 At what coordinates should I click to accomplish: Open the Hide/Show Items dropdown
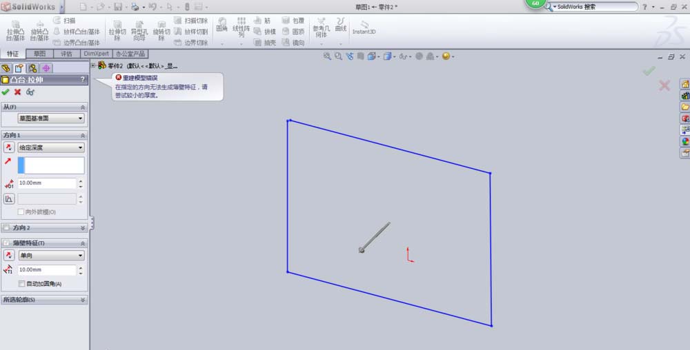pos(405,56)
